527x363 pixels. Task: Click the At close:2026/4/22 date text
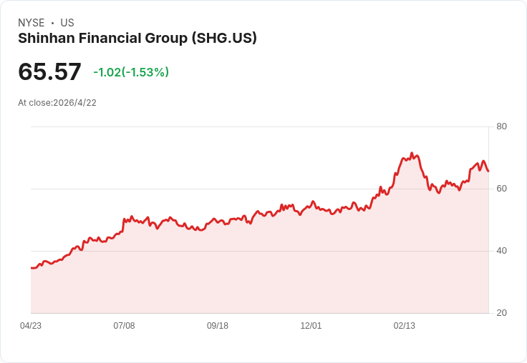pos(57,103)
